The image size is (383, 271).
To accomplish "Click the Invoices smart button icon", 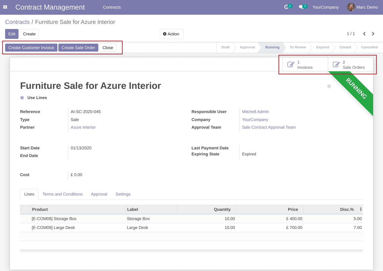I will coord(291,64).
